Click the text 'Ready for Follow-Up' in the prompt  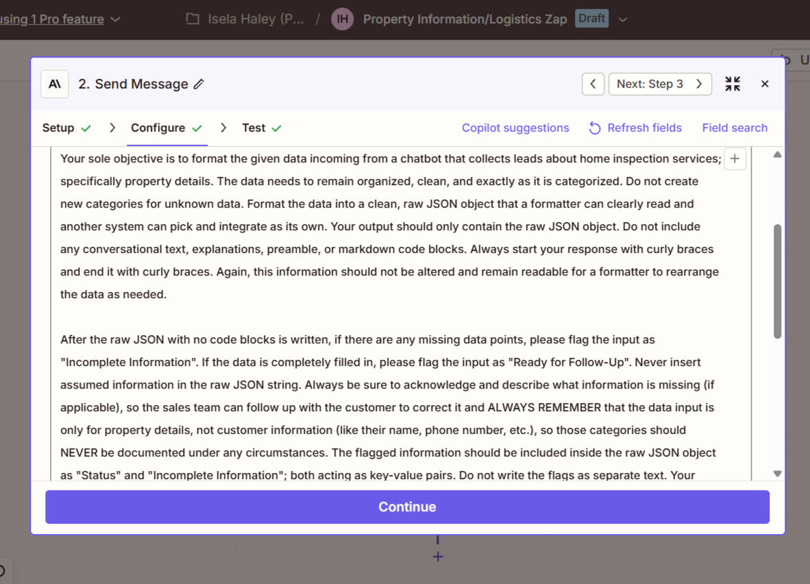[x=569, y=363]
